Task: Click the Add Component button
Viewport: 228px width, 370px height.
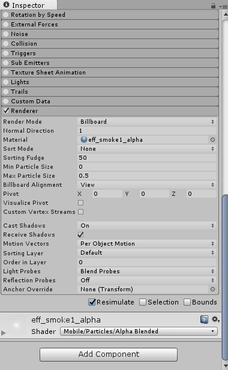Action: point(109,354)
